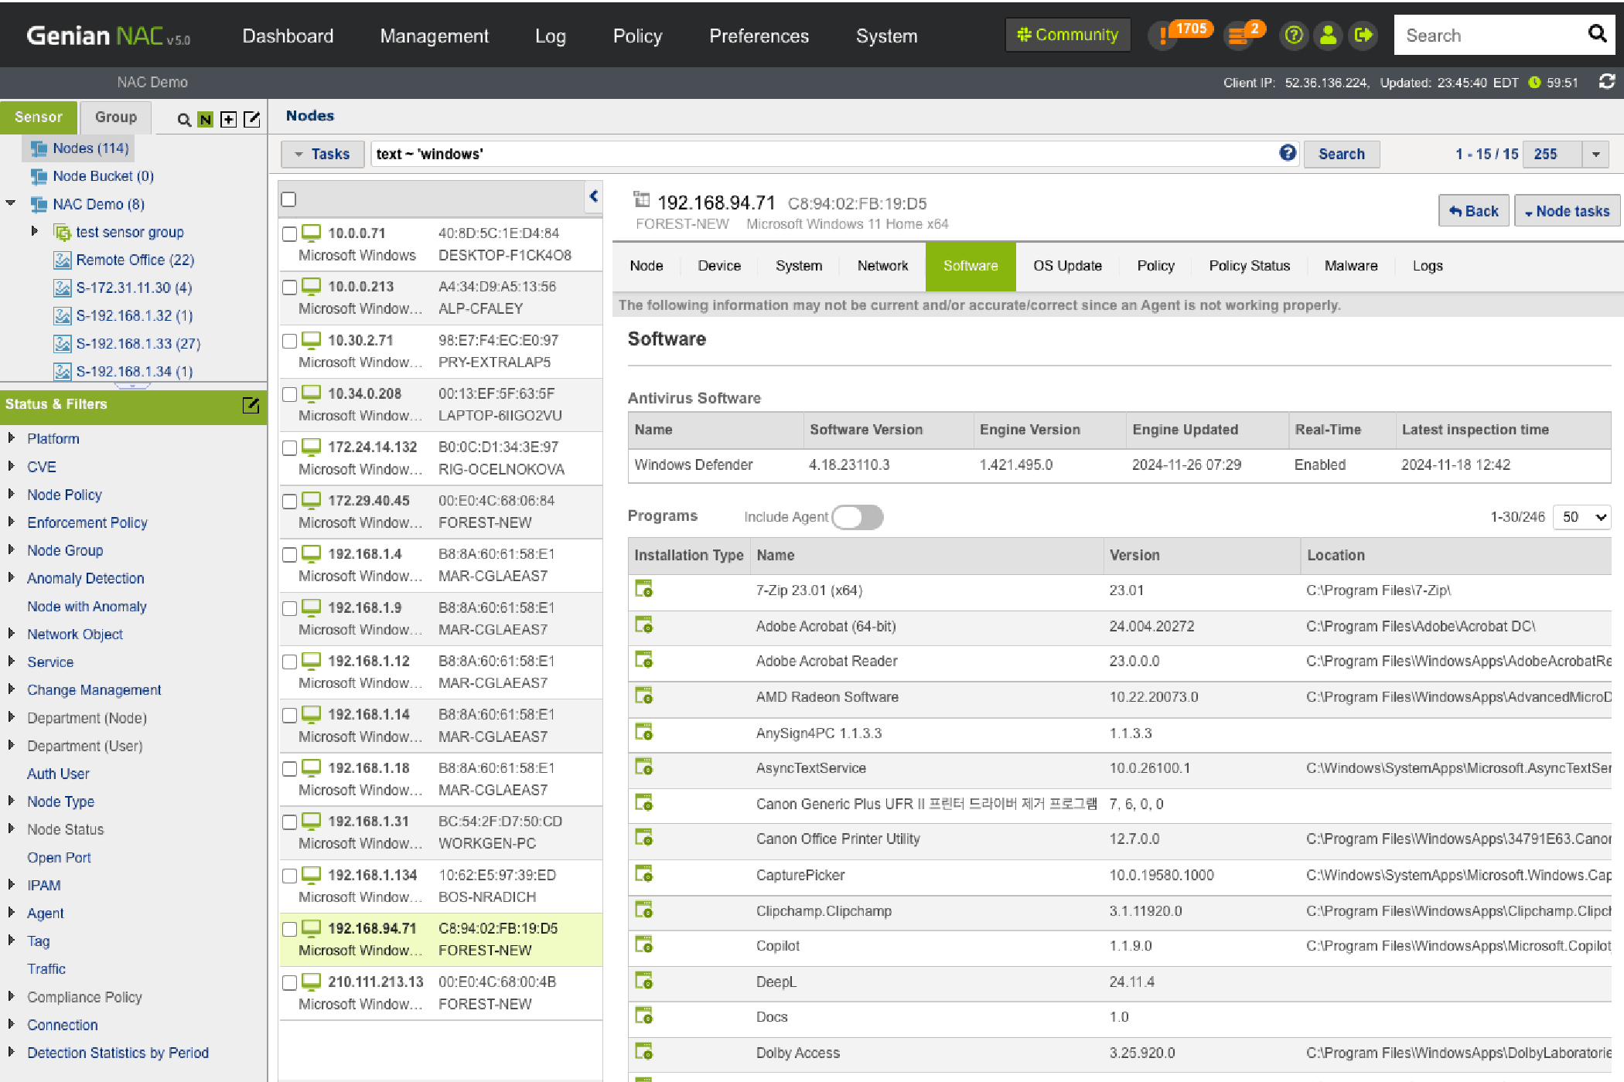Click the edit icon in Status & Filters header

pos(251,404)
